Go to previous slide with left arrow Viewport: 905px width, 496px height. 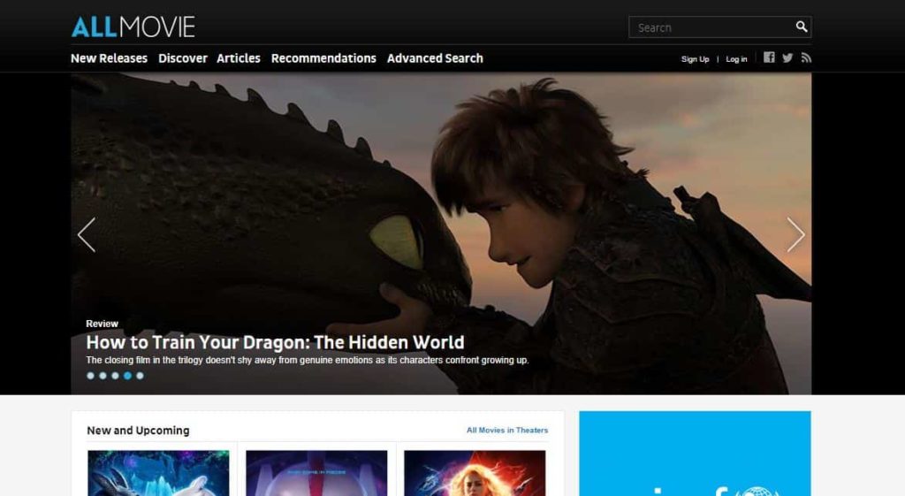coord(87,234)
